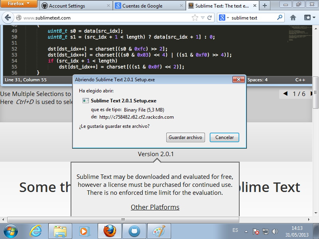Select the Sublime Text tab
Viewport: 319px width, 239px height.
click(x=222, y=6)
